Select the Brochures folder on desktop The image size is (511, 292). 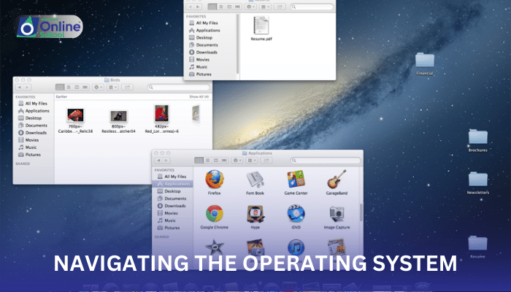[x=477, y=137]
